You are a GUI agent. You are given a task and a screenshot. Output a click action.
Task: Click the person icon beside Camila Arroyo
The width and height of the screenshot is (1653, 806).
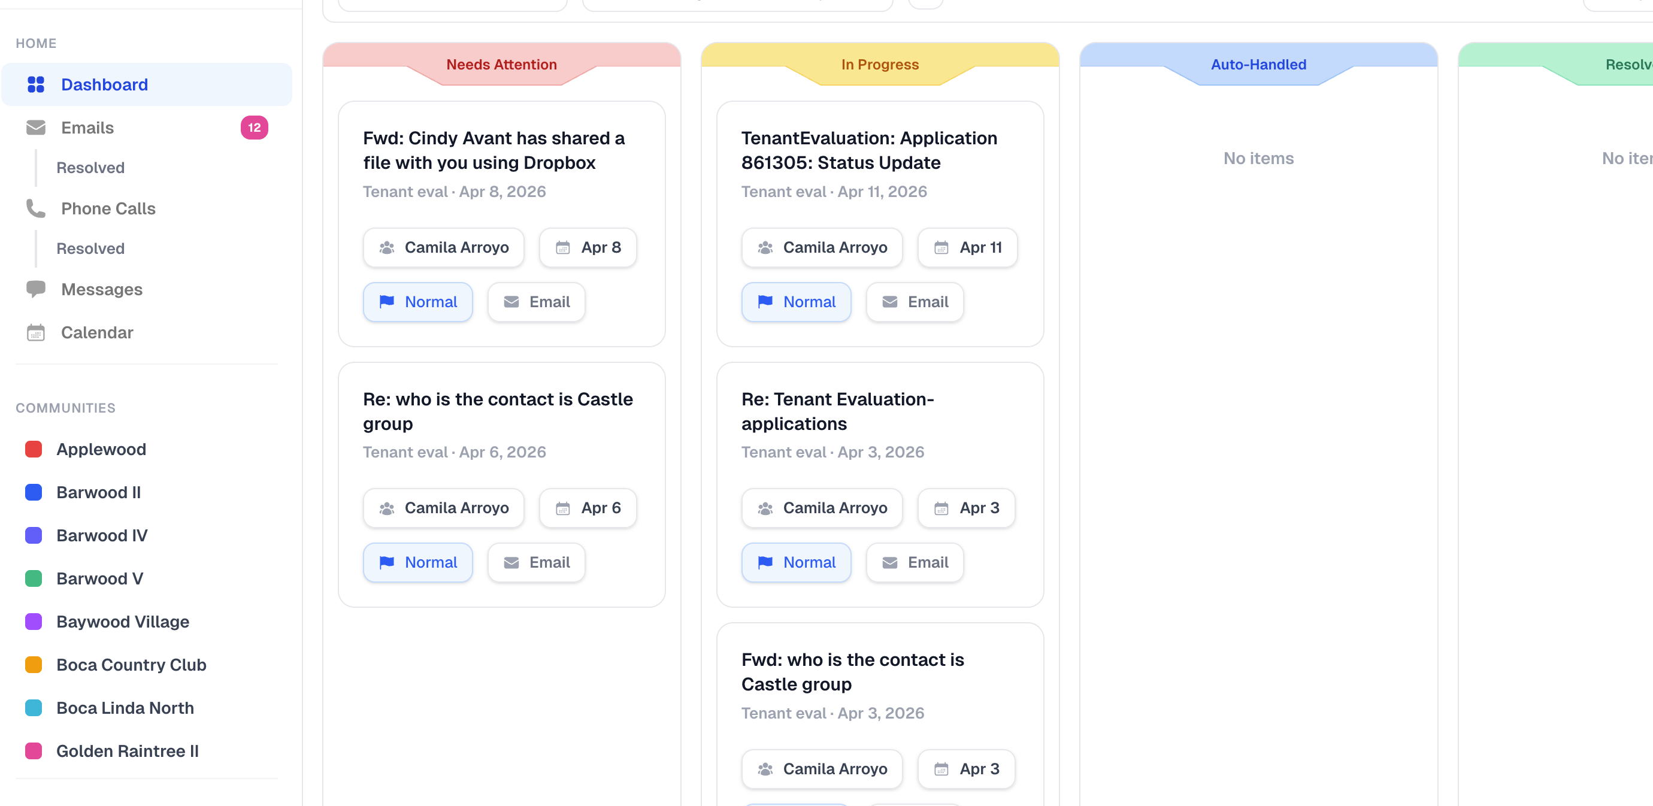click(x=386, y=247)
